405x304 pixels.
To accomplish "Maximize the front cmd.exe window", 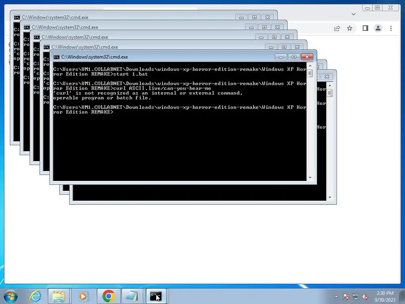I will pyautogui.click(x=294, y=57).
